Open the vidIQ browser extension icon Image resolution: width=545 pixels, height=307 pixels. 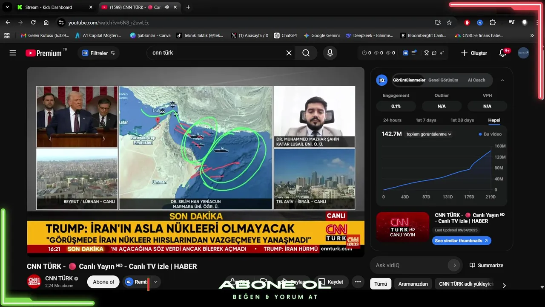(480, 22)
